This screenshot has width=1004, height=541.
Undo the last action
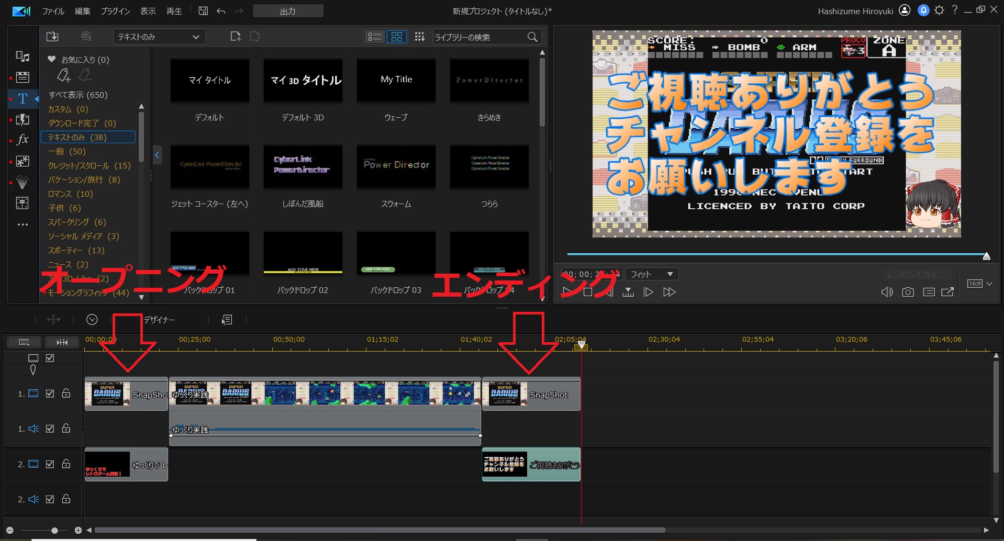tap(221, 11)
